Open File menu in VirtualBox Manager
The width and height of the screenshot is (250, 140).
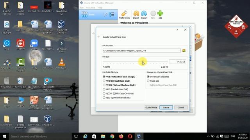click(x=82, y=8)
